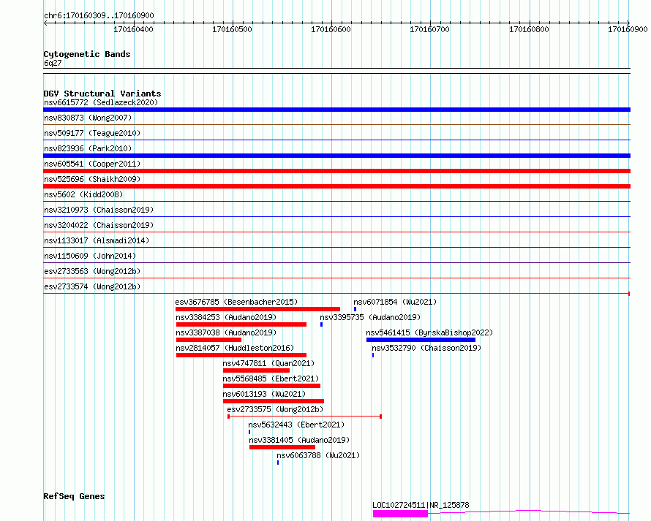Screen dimensions: 651x521
Task: Click the red bar of nsv3384253 (Audano2019)
Action: coord(241,324)
